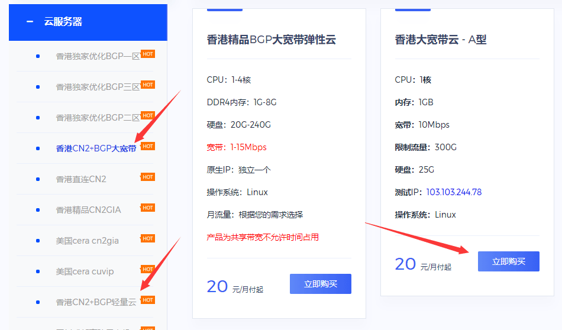Select 香港CN2+BGP大宽带 menu item
Image resolution: width=562 pixels, height=330 pixels.
point(96,148)
